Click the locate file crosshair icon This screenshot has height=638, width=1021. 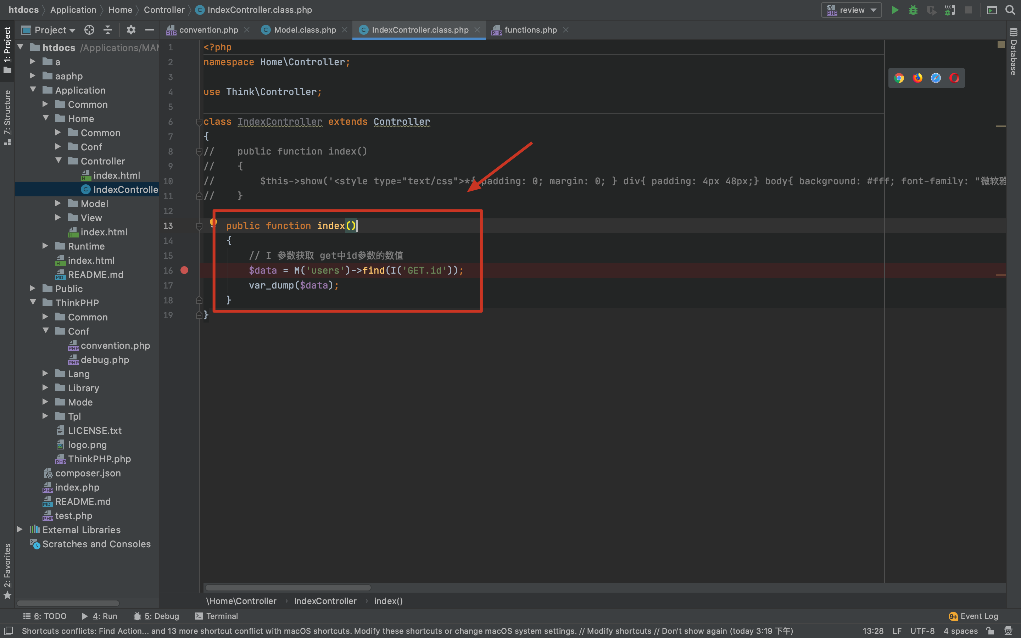(x=89, y=30)
